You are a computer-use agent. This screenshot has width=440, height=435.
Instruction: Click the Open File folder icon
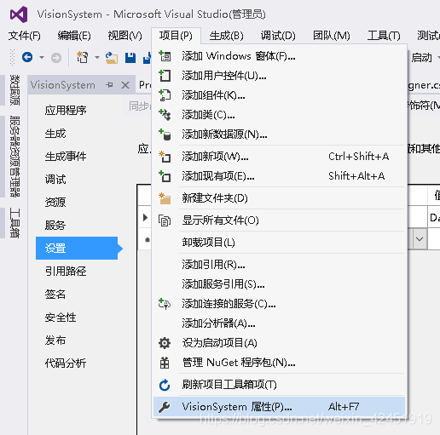(x=112, y=58)
